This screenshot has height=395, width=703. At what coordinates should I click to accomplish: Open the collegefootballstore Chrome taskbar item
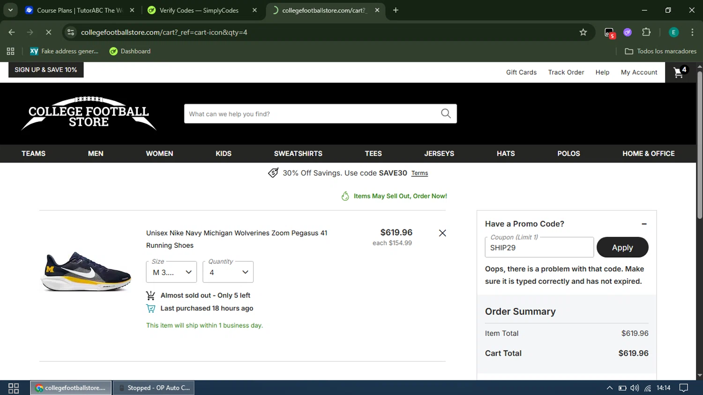tap(71, 388)
